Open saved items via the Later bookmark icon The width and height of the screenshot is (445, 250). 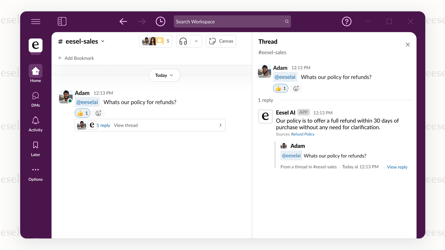(35, 145)
